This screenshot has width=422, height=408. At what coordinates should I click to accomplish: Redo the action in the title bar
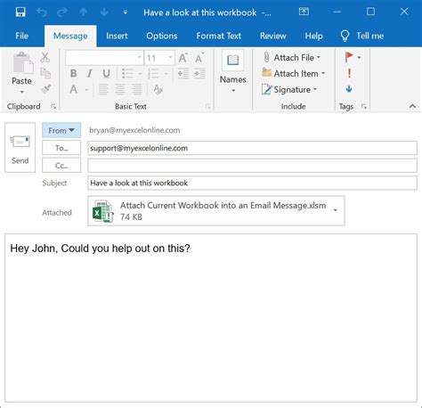click(x=62, y=12)
